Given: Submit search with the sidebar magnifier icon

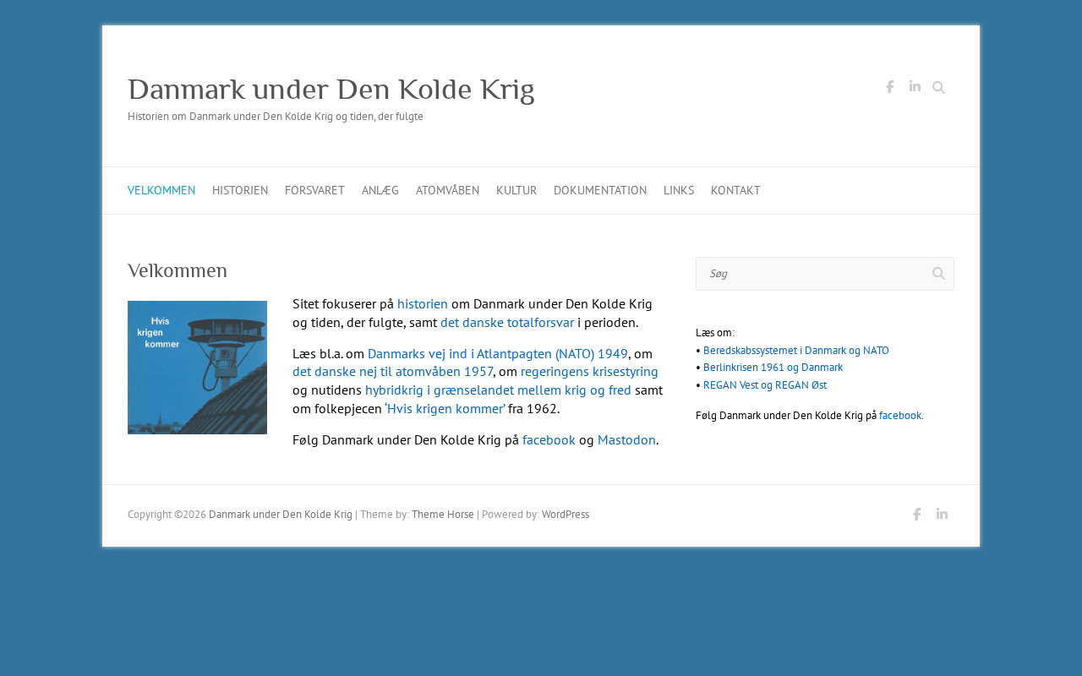Looking at the screenshot, I should coord(938,274).
